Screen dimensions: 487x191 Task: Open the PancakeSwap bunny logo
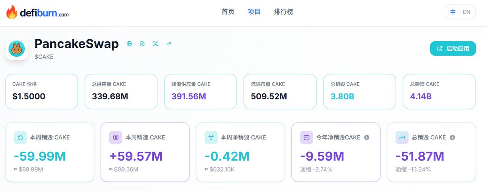coord(17,49)
